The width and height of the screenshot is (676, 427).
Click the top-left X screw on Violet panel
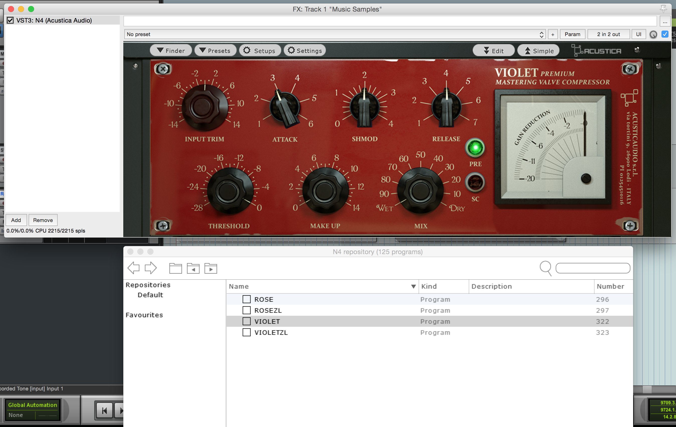pyautogui.click(x=163, y=69)
